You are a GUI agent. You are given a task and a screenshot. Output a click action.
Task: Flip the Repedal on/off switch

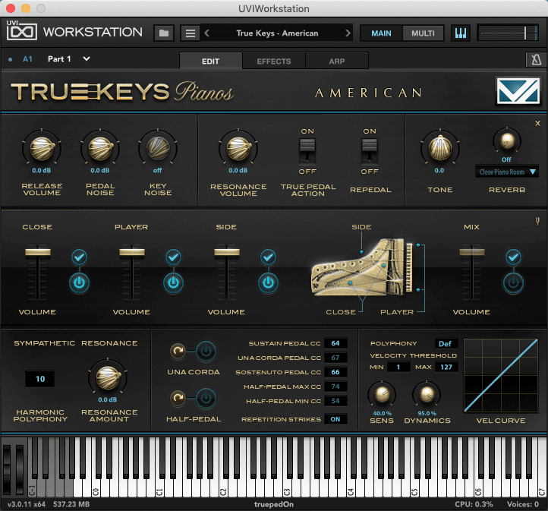pyautogui.click(x=370, y=153)
